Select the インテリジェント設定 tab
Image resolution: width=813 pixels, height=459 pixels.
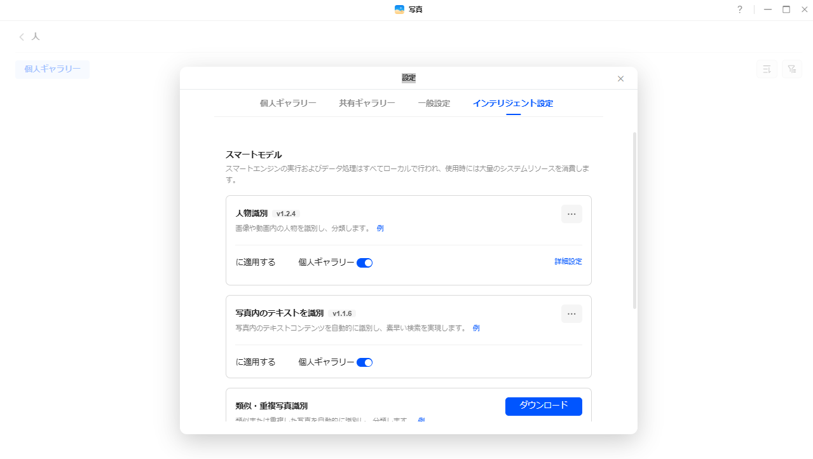512,104
